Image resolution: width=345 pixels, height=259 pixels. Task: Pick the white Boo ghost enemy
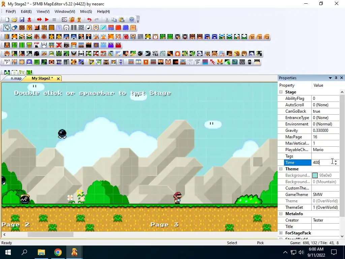coord(199,54)
